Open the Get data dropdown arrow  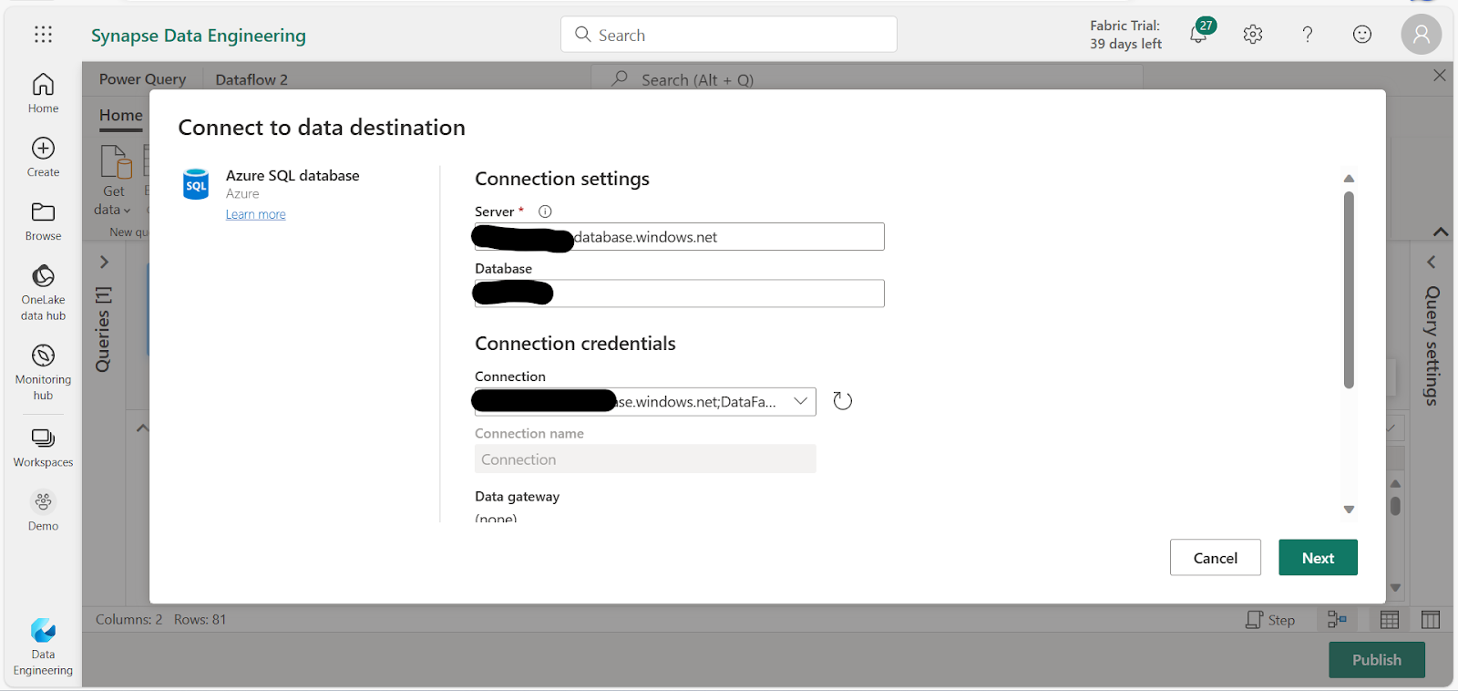click(127, 211)
